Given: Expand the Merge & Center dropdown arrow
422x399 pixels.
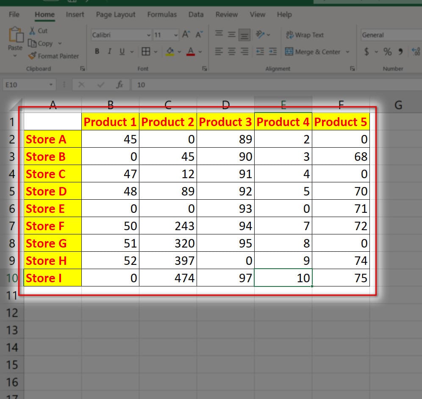Looking at the screenshot, I should 348,52.
